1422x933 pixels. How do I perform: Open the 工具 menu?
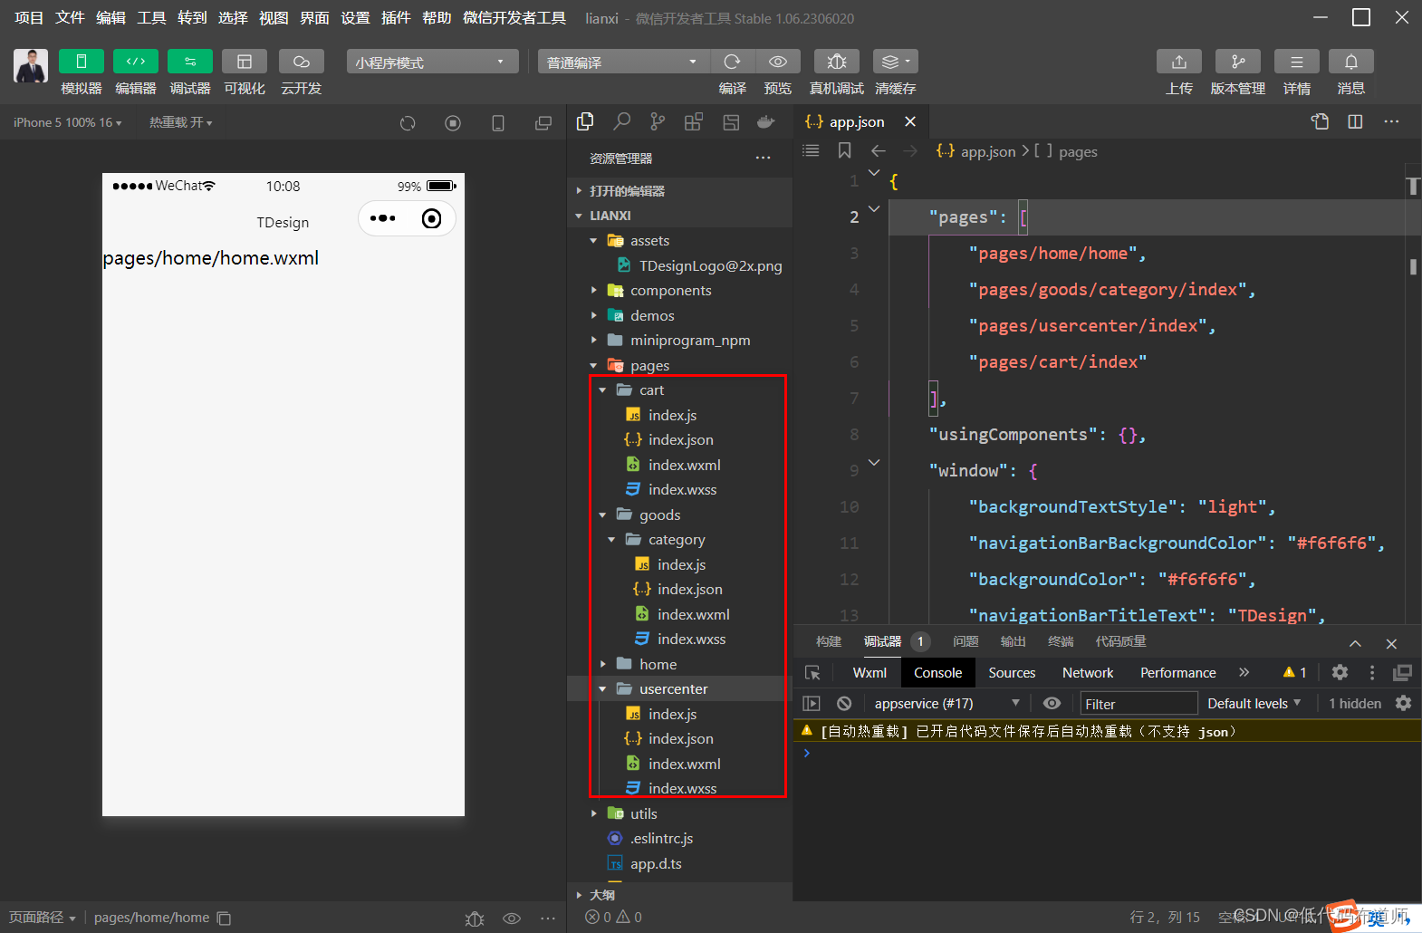151,18
